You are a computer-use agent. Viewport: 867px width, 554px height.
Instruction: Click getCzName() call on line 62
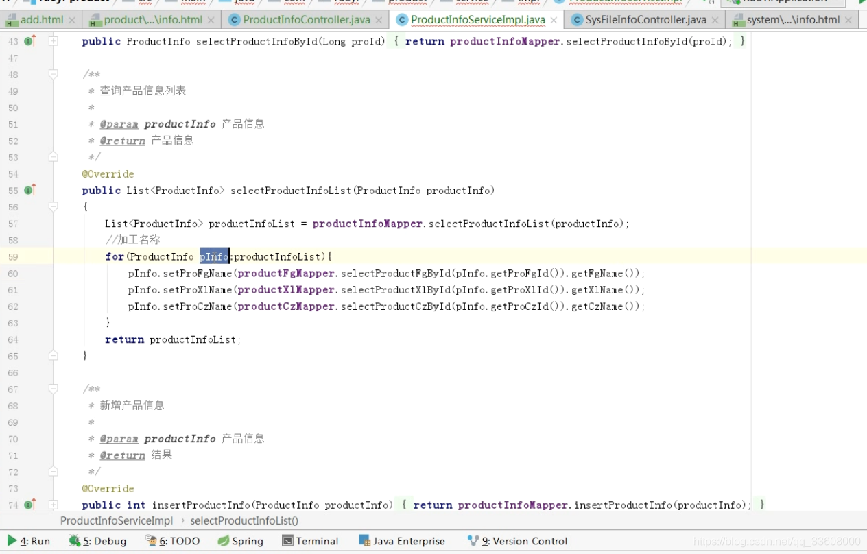[x=604, y=306]
